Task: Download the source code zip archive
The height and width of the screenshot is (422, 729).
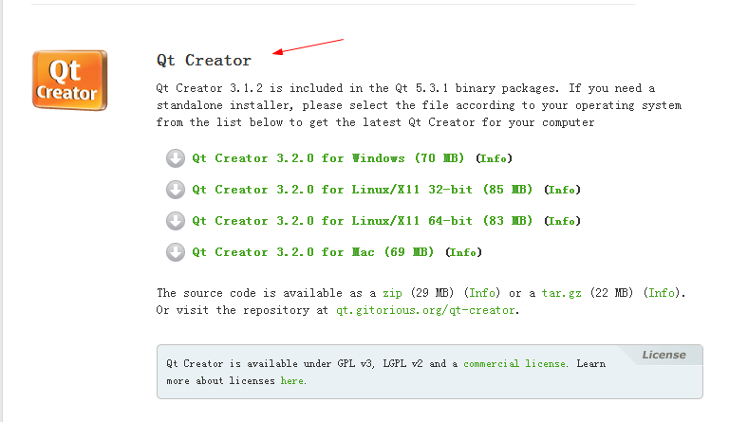Action: (x=392, y=293)
